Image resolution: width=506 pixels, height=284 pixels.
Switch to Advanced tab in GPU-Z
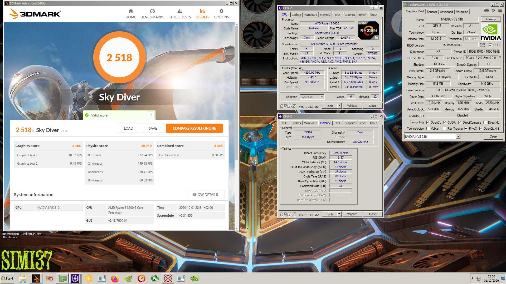[x=446, y=12]
